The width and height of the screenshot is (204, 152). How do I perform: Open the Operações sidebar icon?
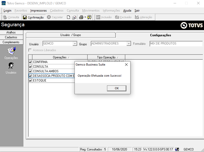pyautogui.click(x=11, y=51)
